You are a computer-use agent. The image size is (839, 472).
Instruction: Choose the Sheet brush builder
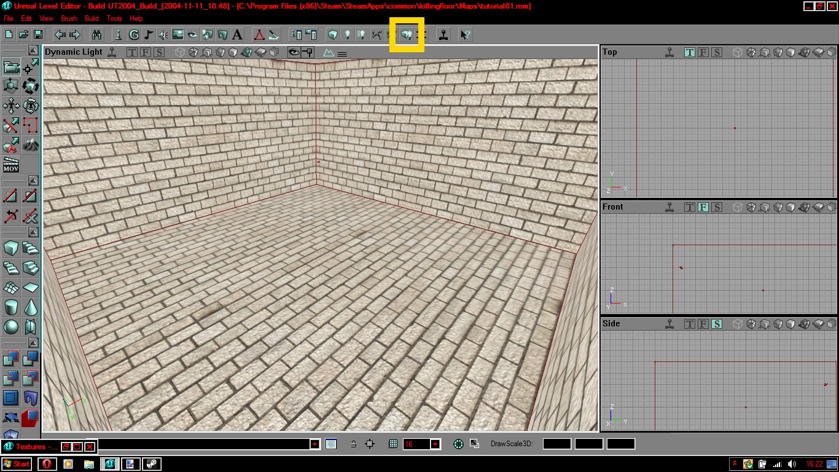pyautogui.click(x=31, y=288)
